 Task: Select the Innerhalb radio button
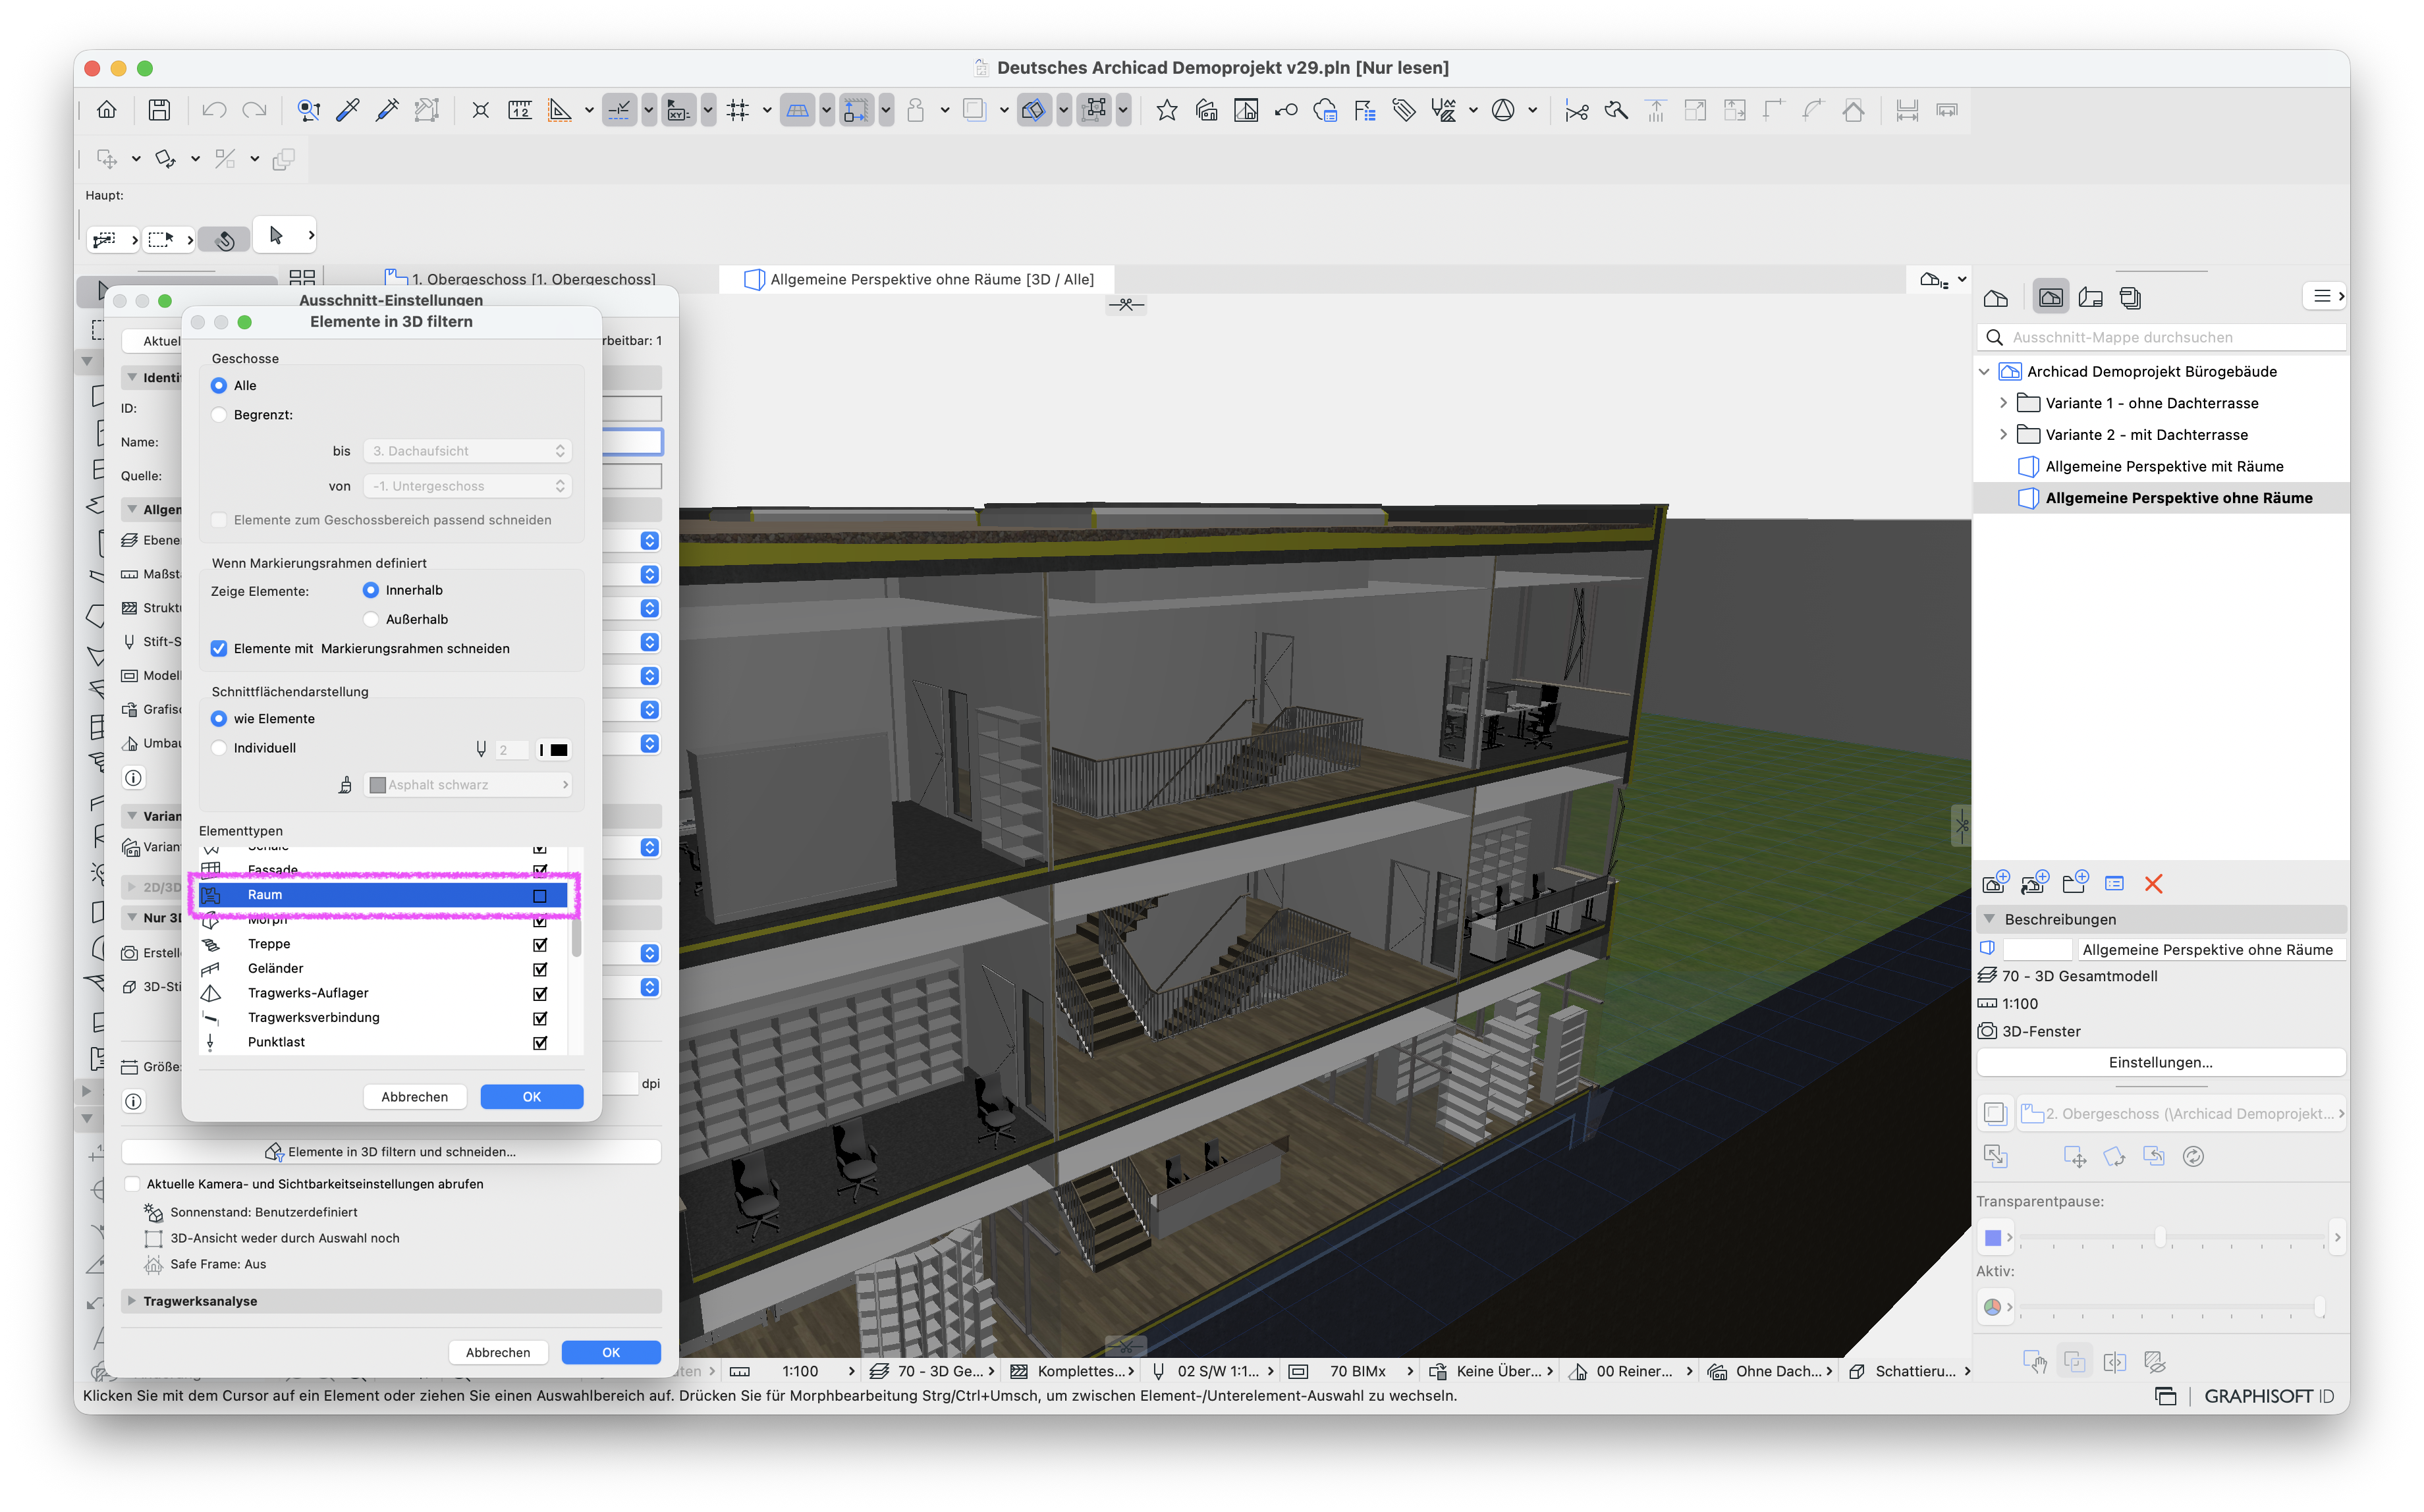(371, 590)
